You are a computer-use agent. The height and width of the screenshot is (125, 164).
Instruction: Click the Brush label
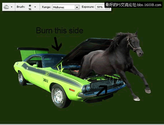point(21,7)
